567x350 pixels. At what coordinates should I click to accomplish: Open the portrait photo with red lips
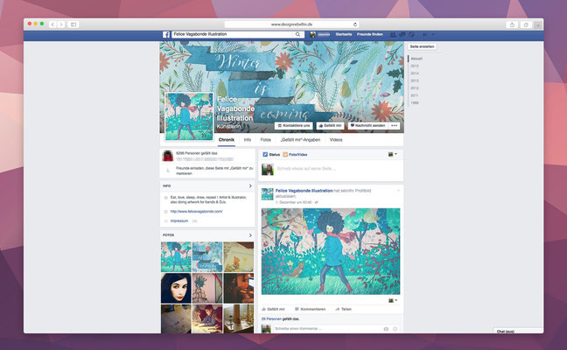[176, 288]
